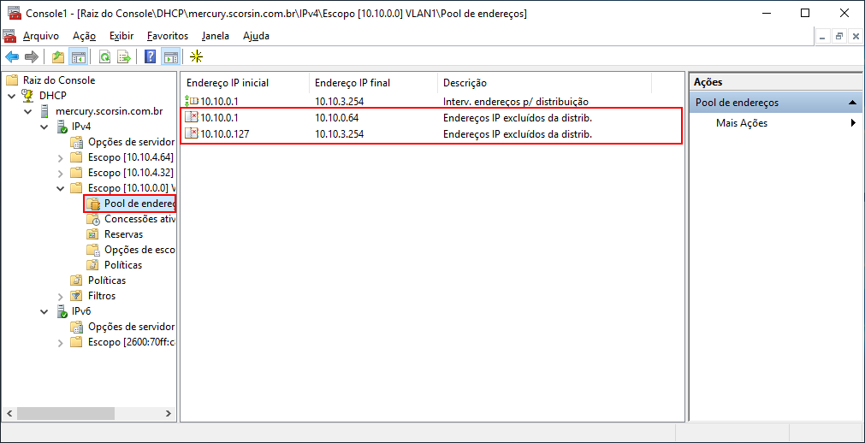Click 'Interv. endereços p/ distribuição' description
Screen dimensions: 865x443
click(x=517, y=102)
